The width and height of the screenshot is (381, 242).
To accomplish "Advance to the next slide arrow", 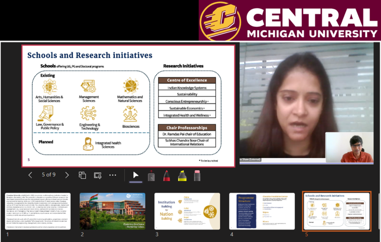I will tap(67, 175).
